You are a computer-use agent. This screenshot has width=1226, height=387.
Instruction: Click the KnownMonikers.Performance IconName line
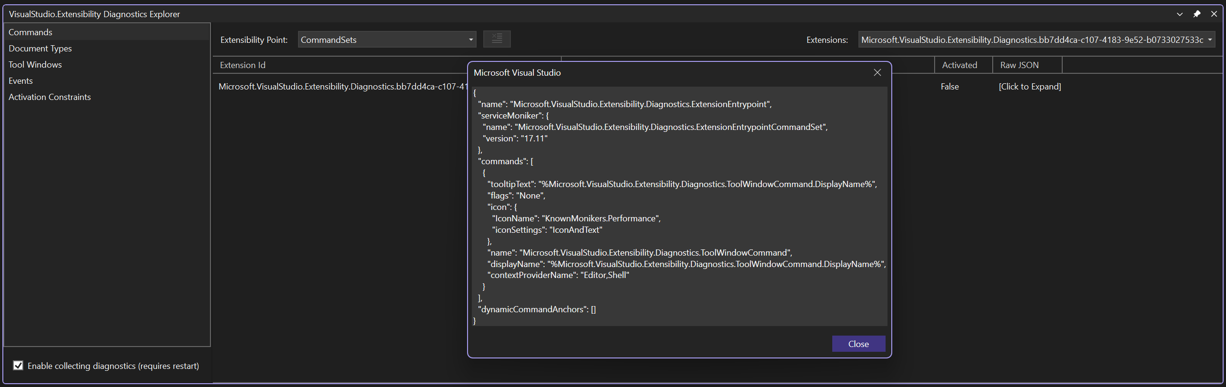point(576,218)
